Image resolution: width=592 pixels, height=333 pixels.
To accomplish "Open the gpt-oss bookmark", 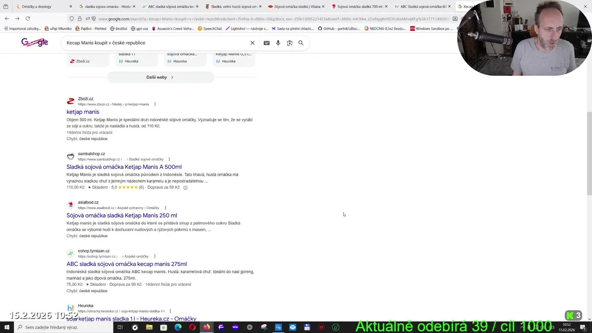I will coord(139,29).
